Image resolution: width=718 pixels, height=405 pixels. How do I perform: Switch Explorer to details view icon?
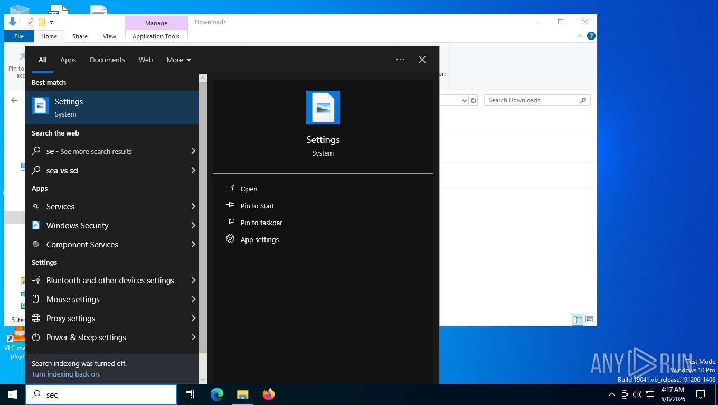pyautogui.click(x=578, y=320)
